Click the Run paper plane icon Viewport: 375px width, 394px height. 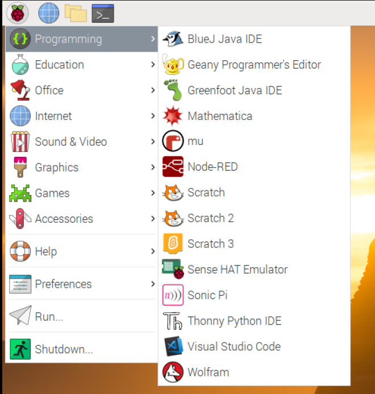pyautogui.click(x=20, y=316)
